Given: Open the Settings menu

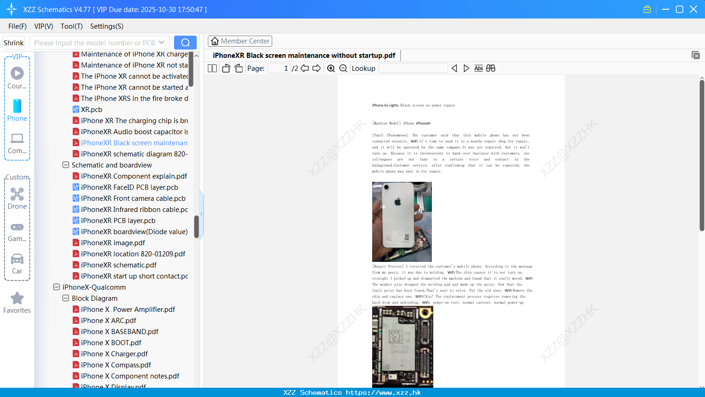Looking at the screenshot, I should point(107,26).
